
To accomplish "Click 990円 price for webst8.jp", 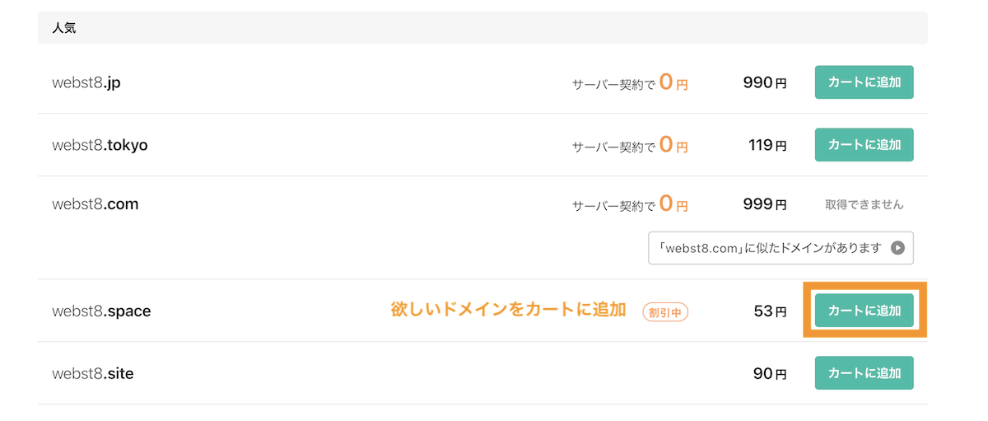I will coord(764,83).
